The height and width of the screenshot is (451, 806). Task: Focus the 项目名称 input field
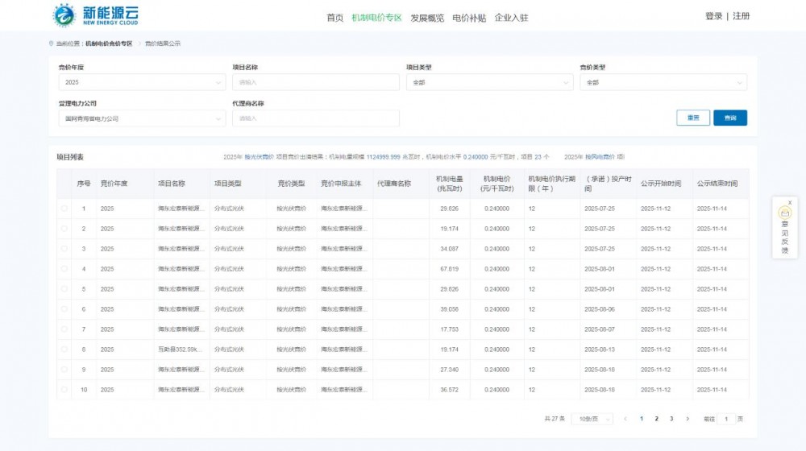315,82
